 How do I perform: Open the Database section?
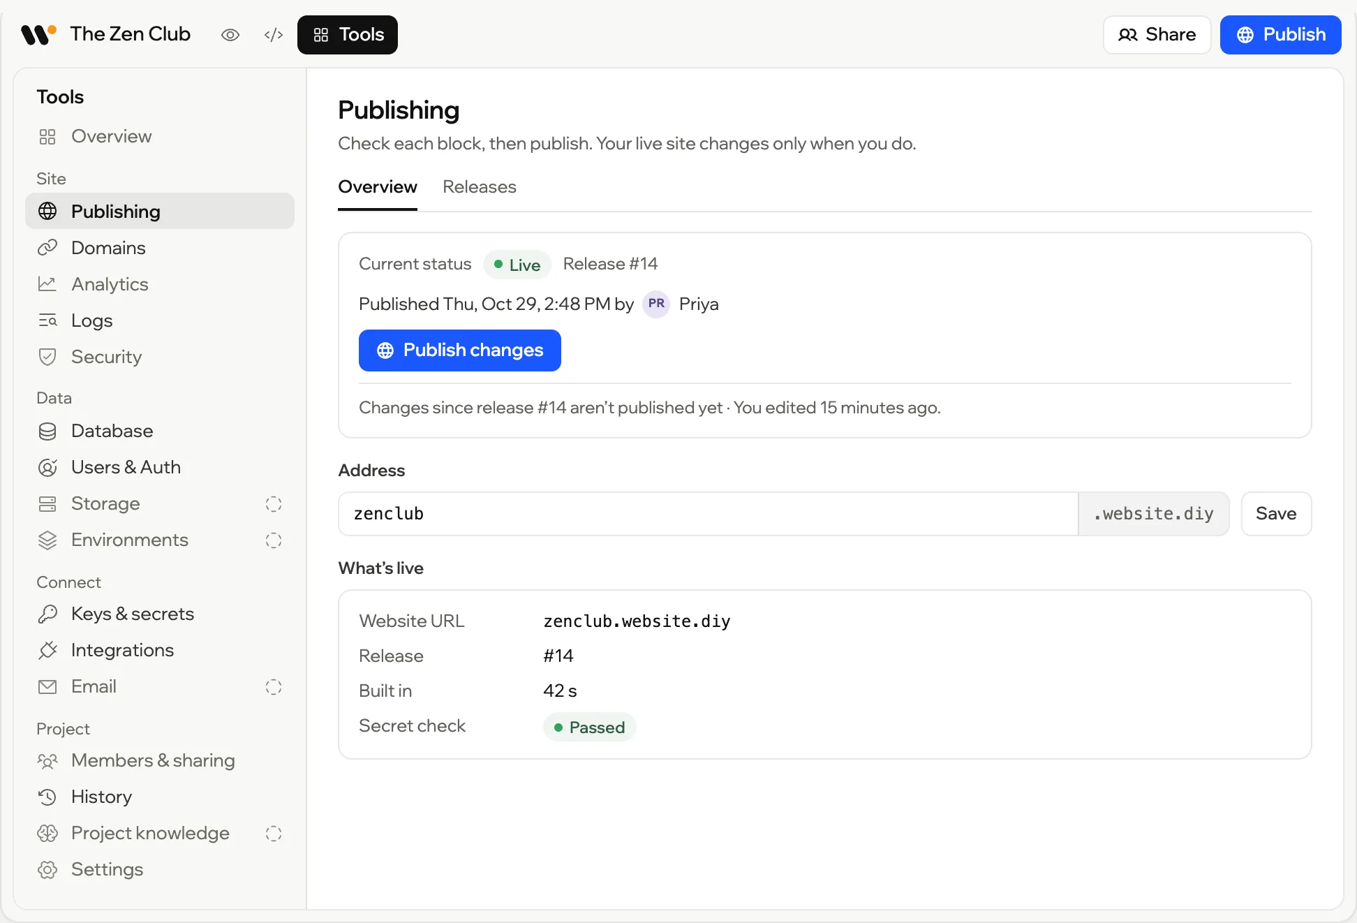point(160,431)
